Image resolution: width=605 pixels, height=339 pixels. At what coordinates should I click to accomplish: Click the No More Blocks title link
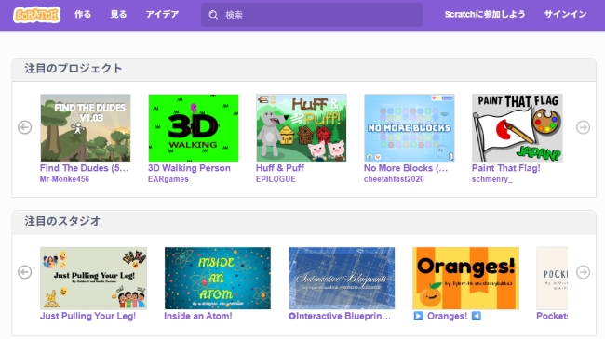pyautogui.click(x=406, y=168)
